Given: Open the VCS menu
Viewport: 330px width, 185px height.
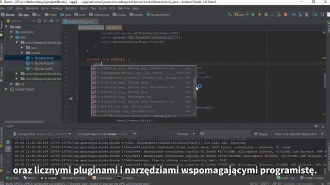Looking at the screenshot, I should (112, 8).
